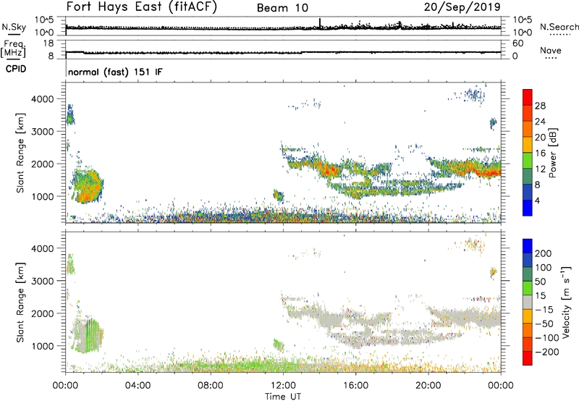579x401 pixels.
Task: Click the '-15' velocity colorbar label
Action: (544, 309)
